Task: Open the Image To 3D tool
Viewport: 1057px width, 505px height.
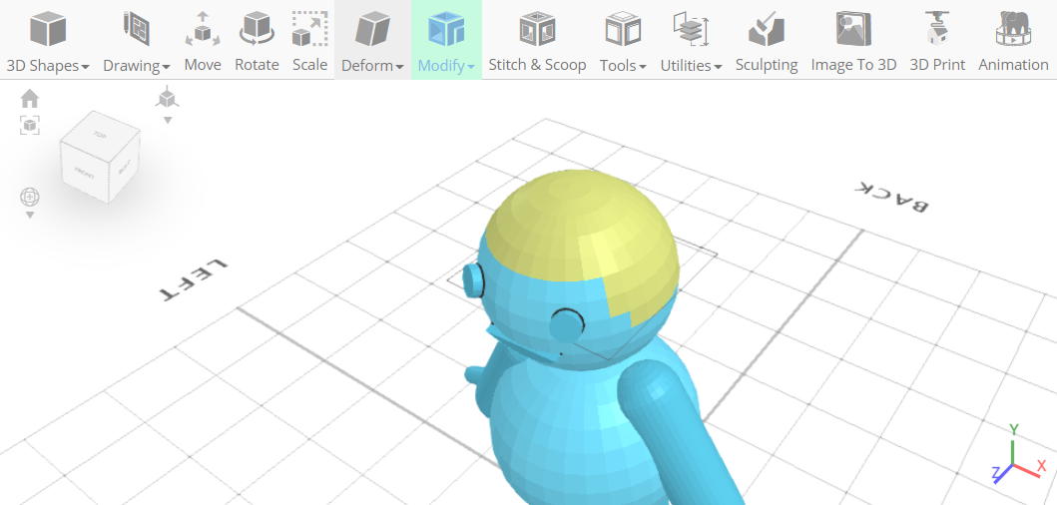Action: point(853,41)
